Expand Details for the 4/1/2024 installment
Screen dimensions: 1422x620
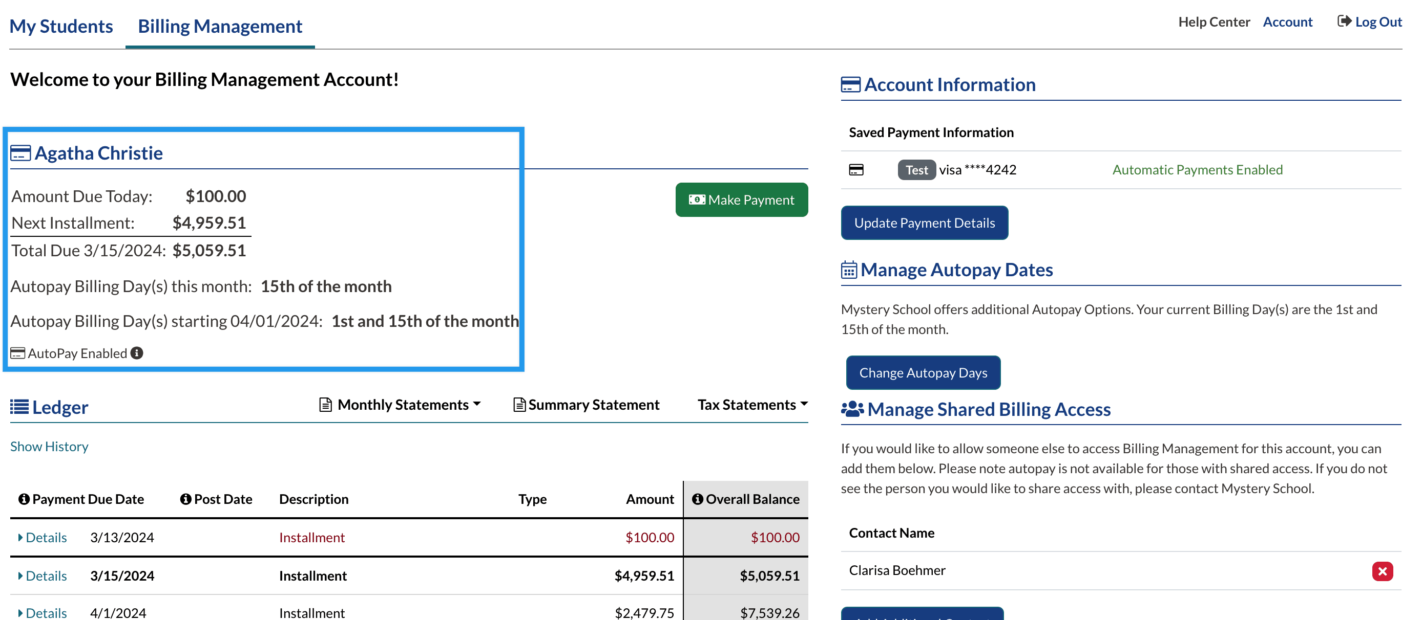point(43,613)
